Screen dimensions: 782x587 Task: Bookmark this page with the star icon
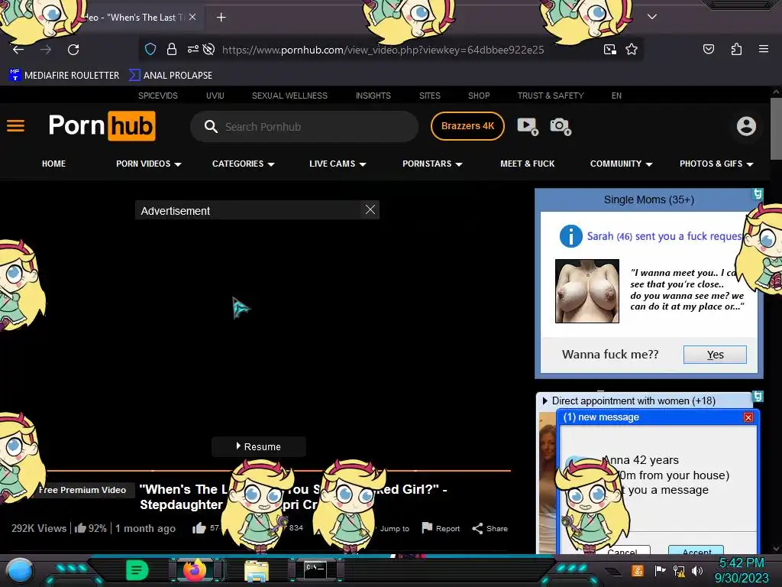click(632, 49)
